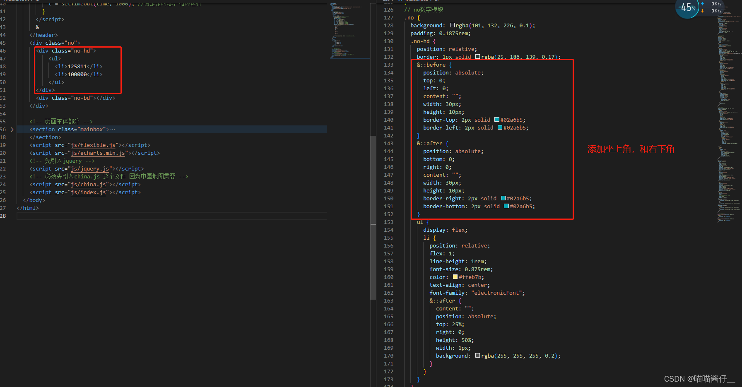742x387 pixels.
Task: Open swatch for rgba(255, 255, 255, 0.2)
Action: (477, 356)
